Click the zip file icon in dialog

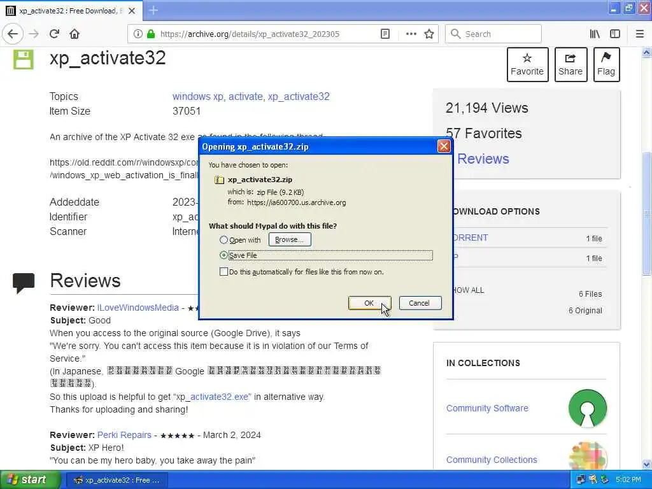coord(219,180)
